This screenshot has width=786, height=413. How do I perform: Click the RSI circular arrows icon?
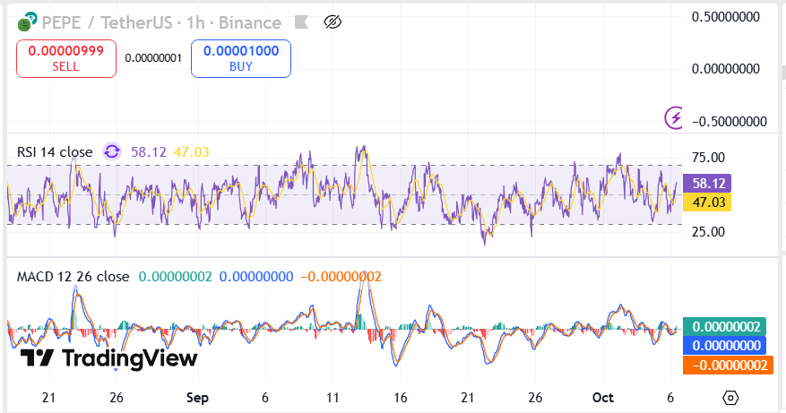click(112, 152)
